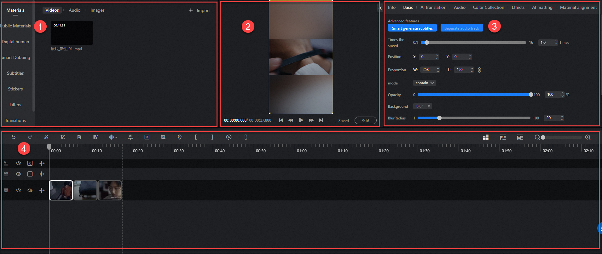
Task: Increase the Position Y stepper value
Action: [x=470, y=55]
